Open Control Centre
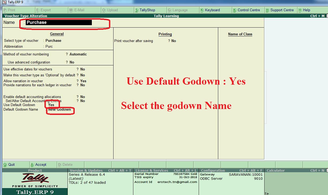This screenshot has height=195, width=328. 248,10
